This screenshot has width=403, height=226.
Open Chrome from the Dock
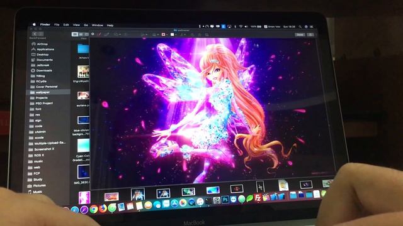click(x=94, y=209)
